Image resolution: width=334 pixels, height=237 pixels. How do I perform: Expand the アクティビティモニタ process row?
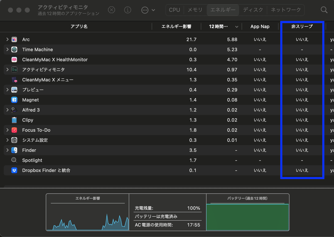(7, 69)
